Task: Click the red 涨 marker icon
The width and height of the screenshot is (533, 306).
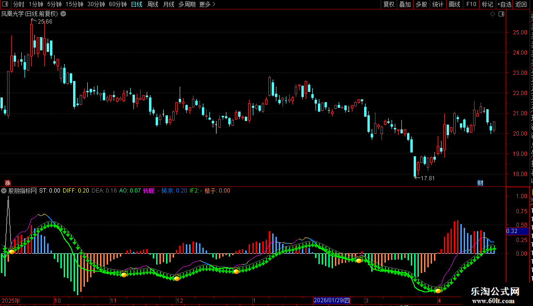Action: [x=8, y=183]
